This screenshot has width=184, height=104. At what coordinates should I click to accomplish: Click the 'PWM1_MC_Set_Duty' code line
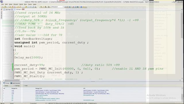[49, 73]
